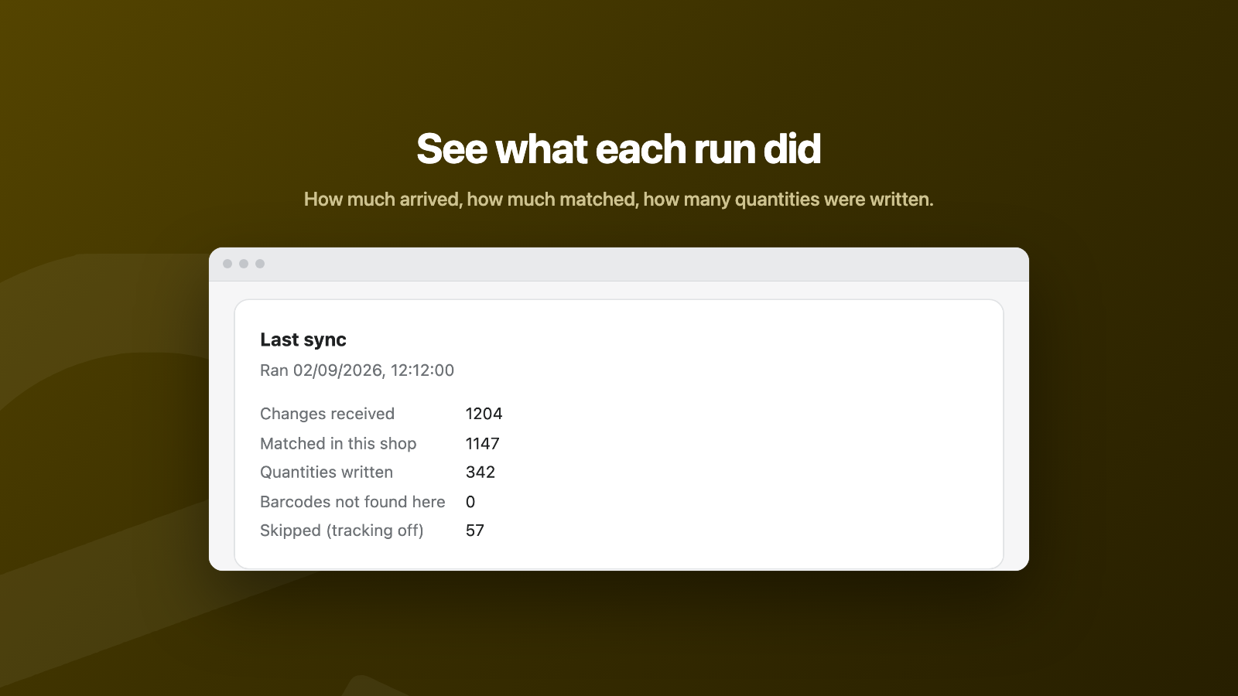The image size is (1238, 696).
Task: Select the 57 skipped value
Action: tap(475, 531)
